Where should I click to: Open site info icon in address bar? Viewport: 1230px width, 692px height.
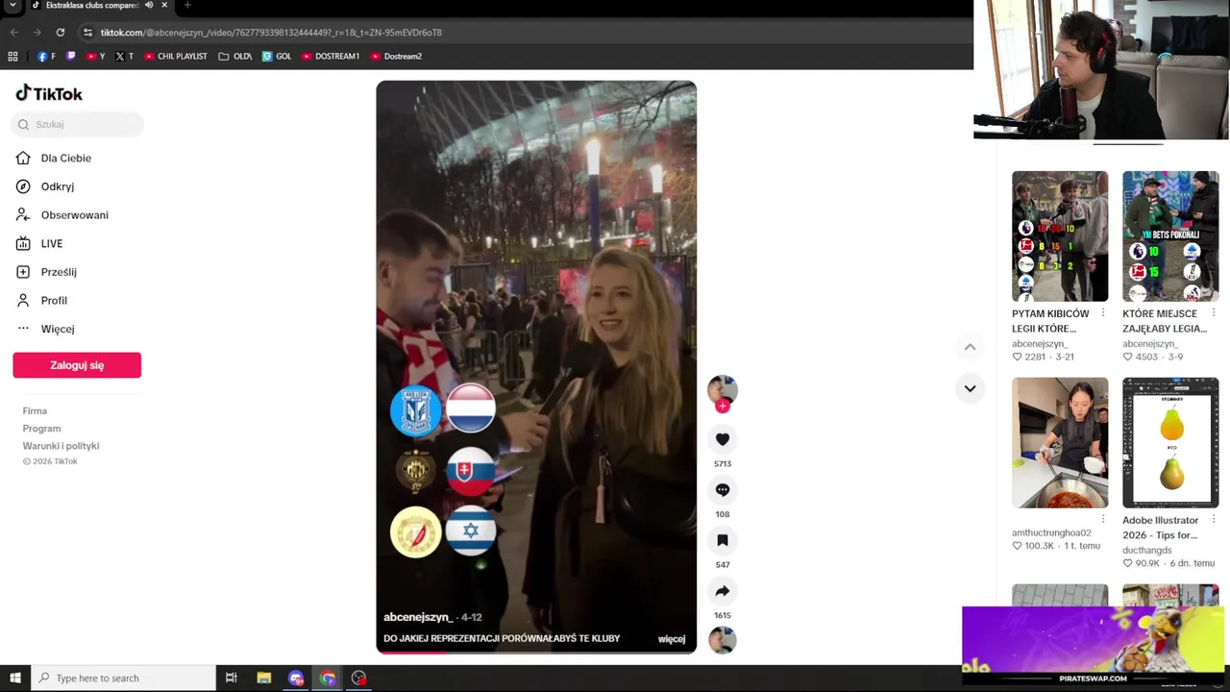click(87, 33)
